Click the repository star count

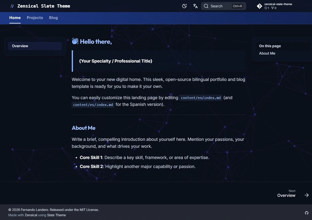point(267,8)
